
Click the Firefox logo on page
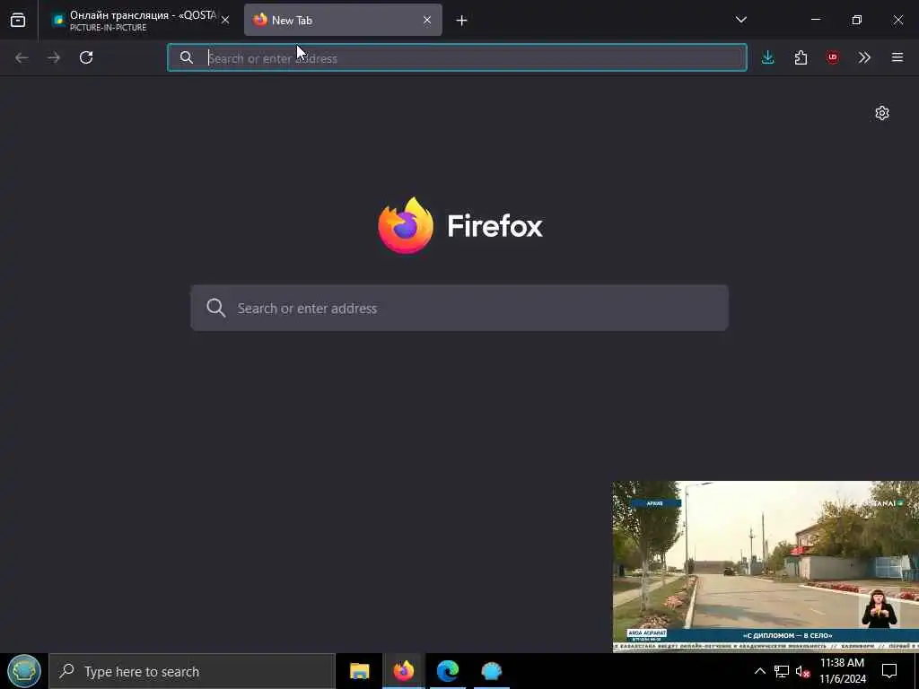460,225
